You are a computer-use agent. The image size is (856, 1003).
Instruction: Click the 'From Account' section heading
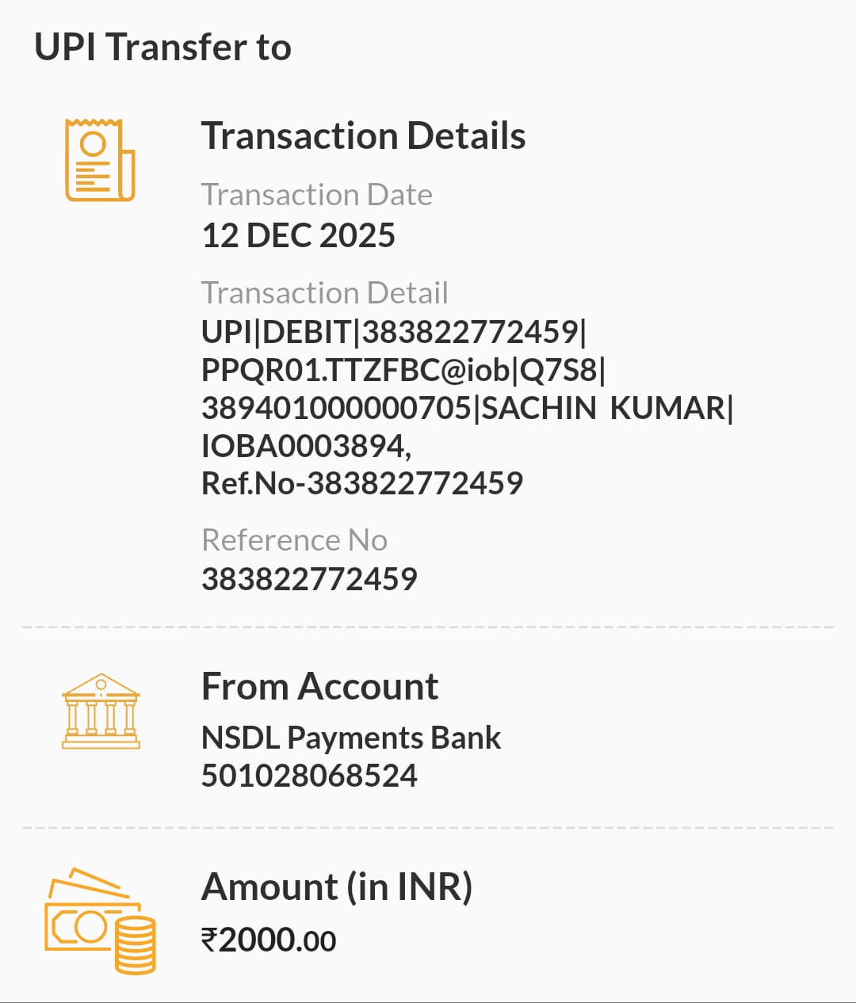(319, 686)
